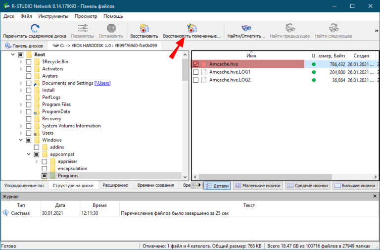This screenshot has width=380, height=250.
Task: Click the 'Перечитать содержимое диска' refresh icon
Action: pos(35,28)
